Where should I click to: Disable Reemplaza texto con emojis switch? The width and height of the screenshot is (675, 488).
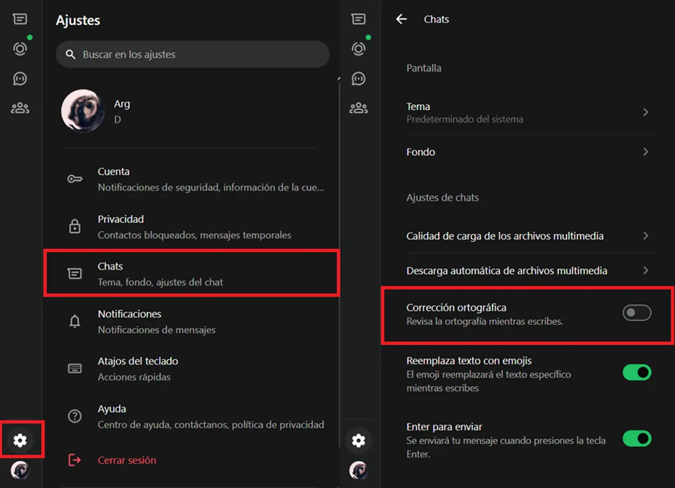(x=636, y=372)
